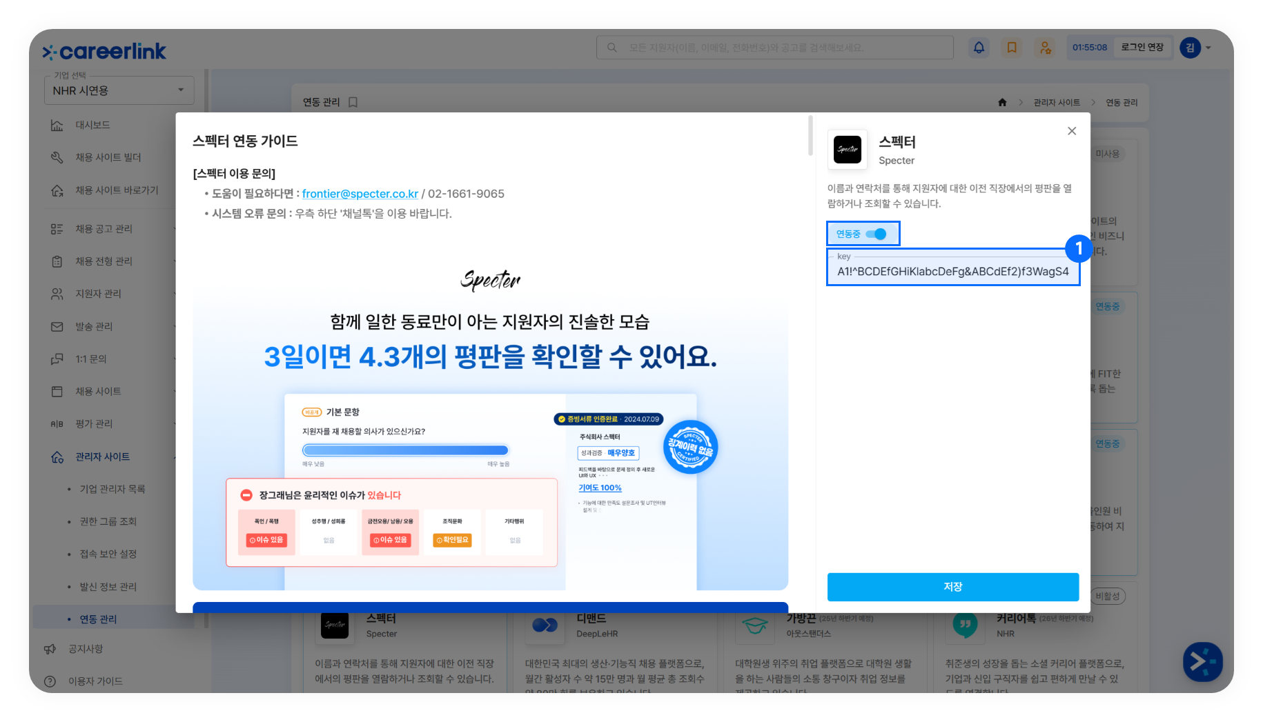Open the floating chat launcher
Viewport: 1263px width, 722px height.
click(1203, 662)
